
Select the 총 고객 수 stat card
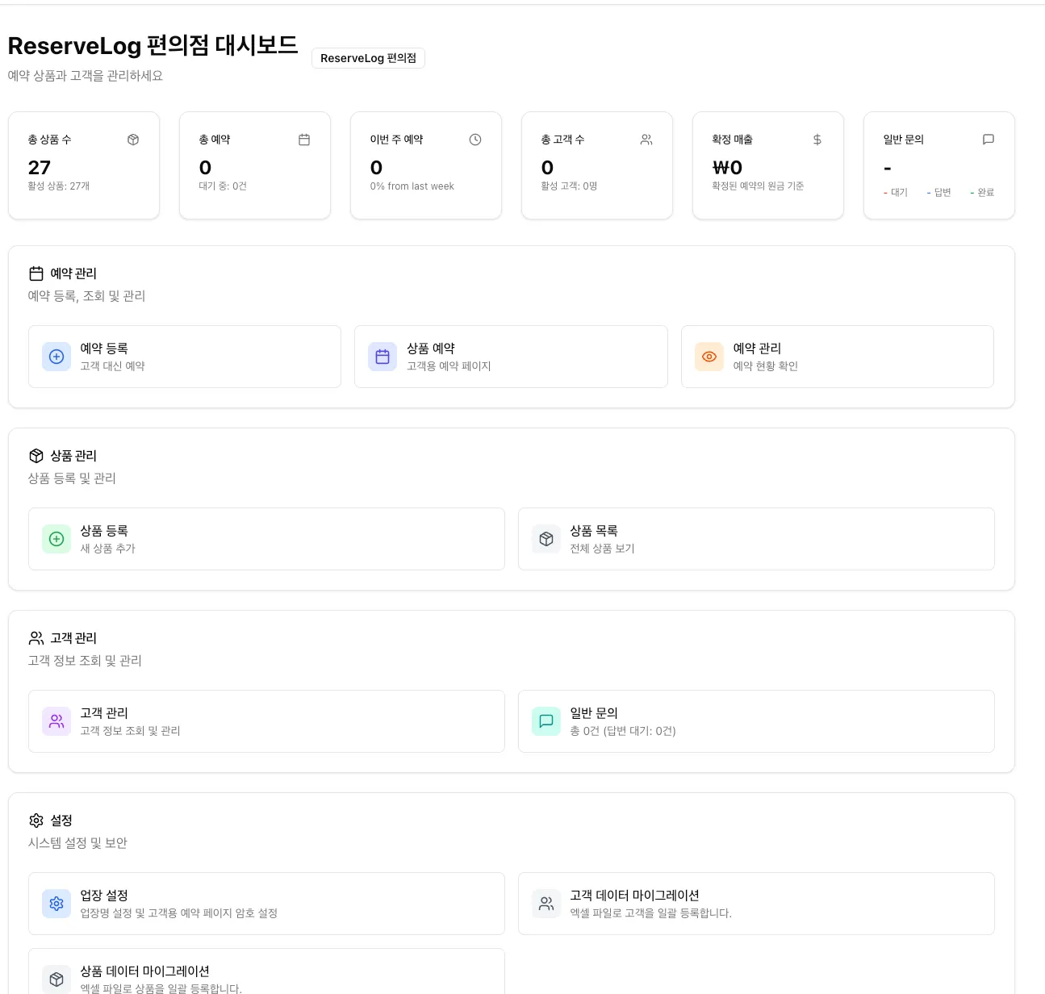pos(597,165)
